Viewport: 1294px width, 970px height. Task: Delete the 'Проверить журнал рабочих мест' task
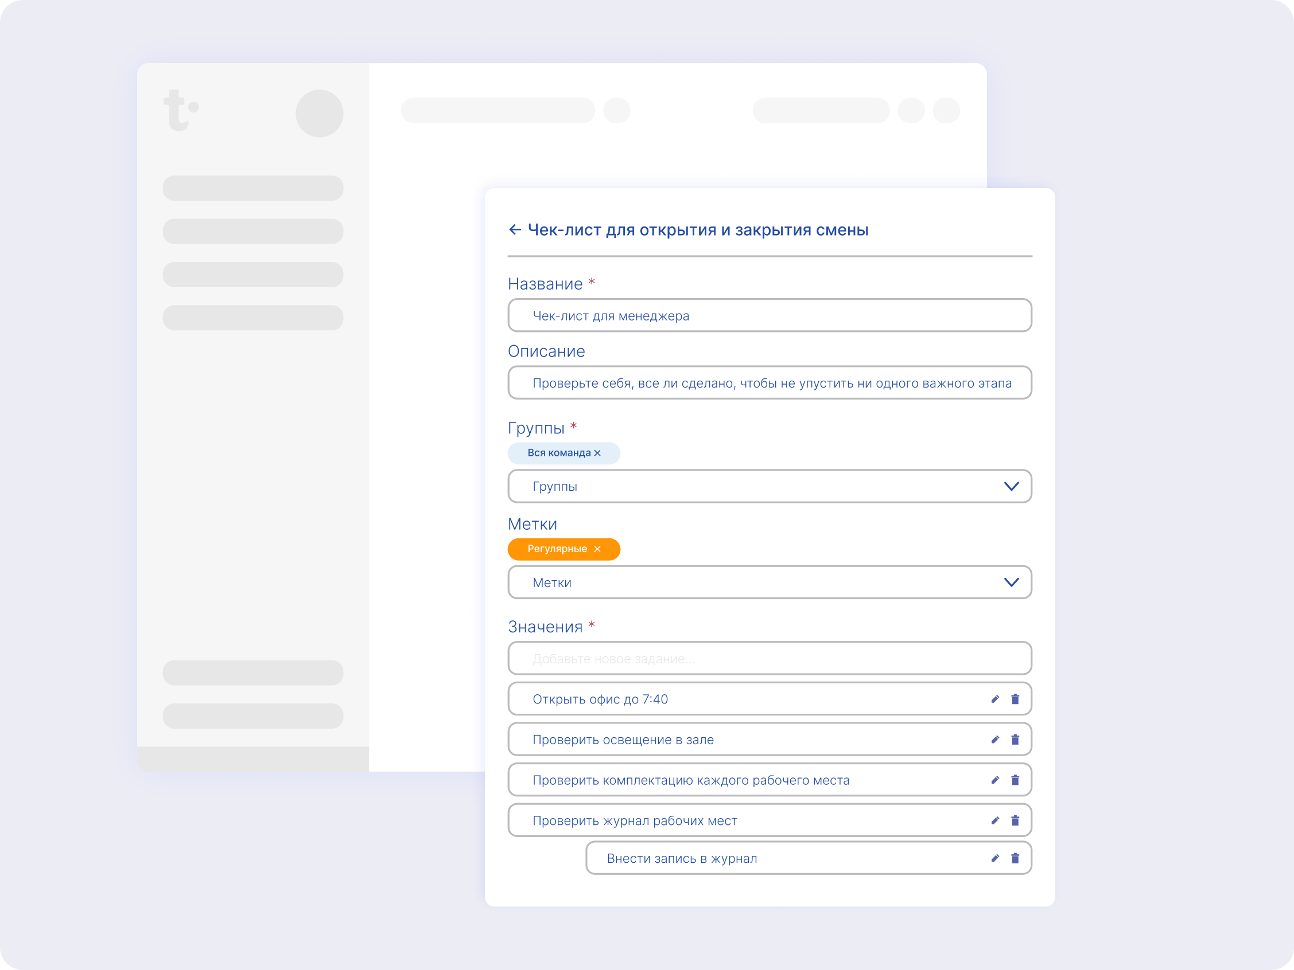click(1015, 820)
